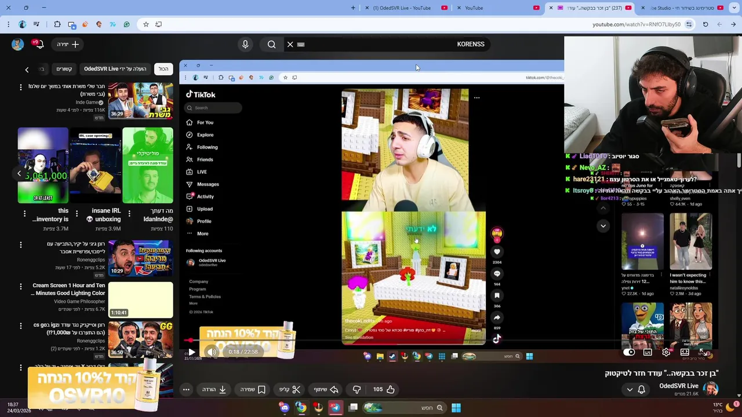This screenshot has width=742, height=417.
Task: Open a new browser tab with the plus
Action: (353, 8)
